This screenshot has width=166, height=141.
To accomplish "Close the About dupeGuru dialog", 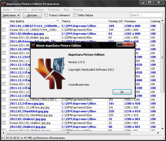I will point(128,44).
